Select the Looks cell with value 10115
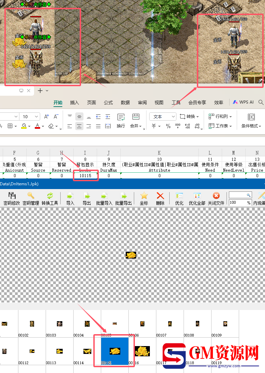 pyautogui.click(x=85, y=175)
